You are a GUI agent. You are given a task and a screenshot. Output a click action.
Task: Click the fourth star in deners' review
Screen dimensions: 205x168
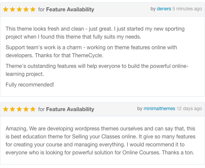click(26, 9)
